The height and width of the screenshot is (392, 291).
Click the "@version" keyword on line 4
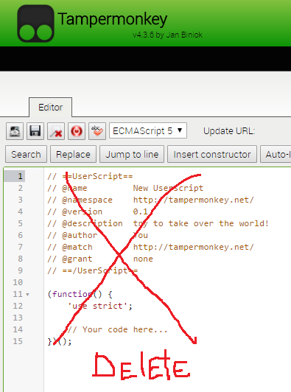tap(83, 211)
